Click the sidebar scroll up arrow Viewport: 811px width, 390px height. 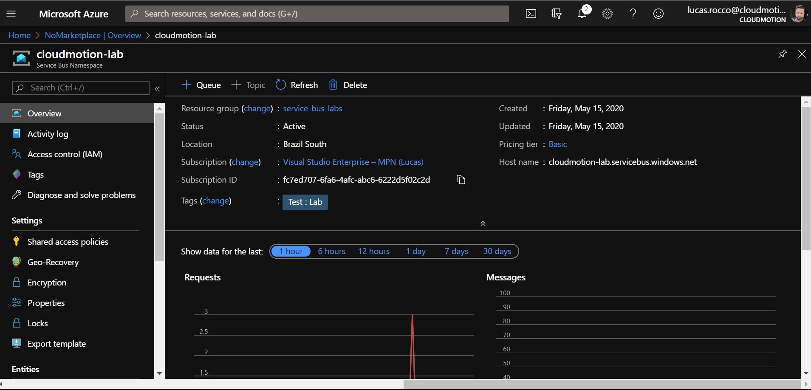pos(159,108)
